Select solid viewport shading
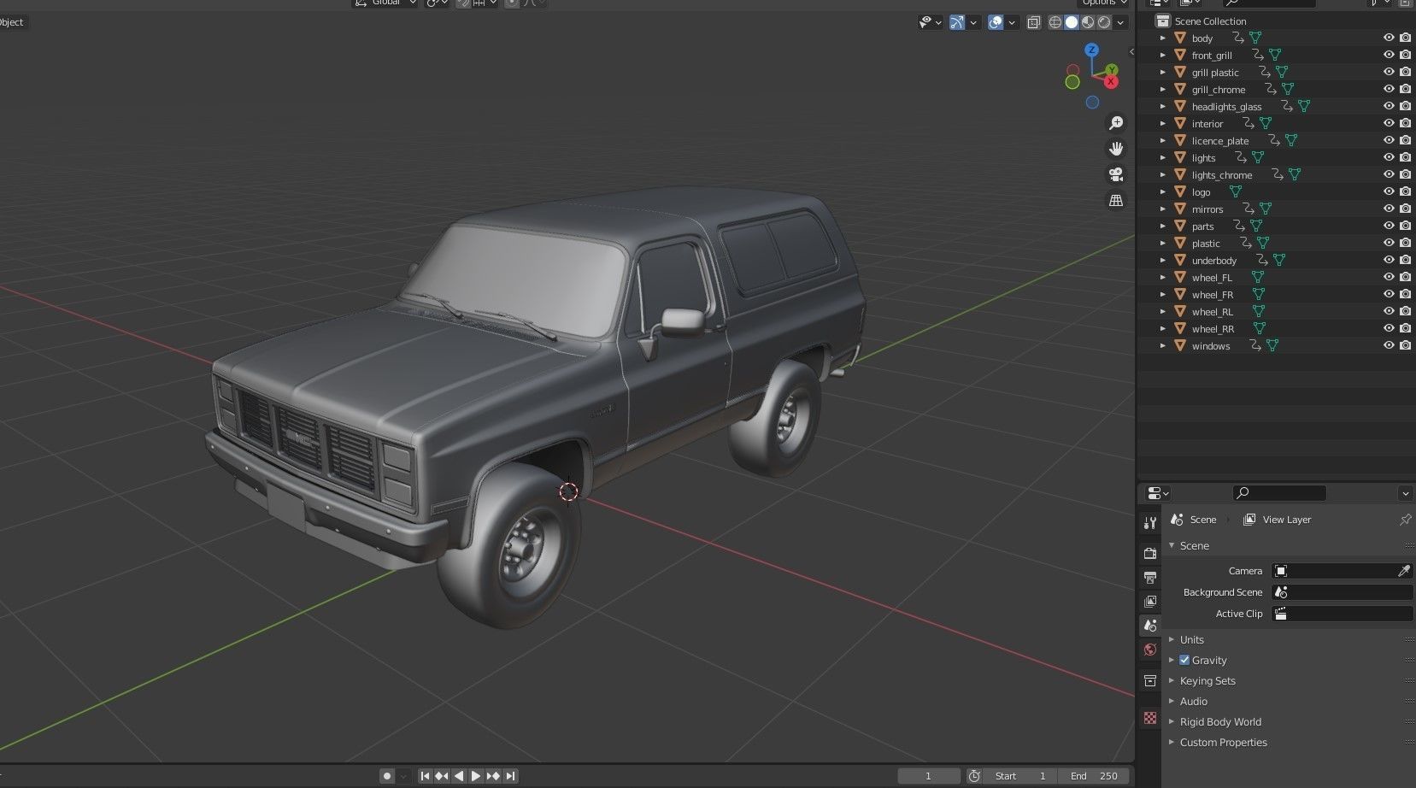The height and width of the screenshot is (788, 1416). pos(1072,22)
